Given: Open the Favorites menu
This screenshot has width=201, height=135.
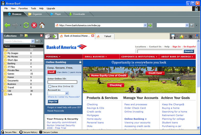Looking at the screenshot, I should [23, 8].
